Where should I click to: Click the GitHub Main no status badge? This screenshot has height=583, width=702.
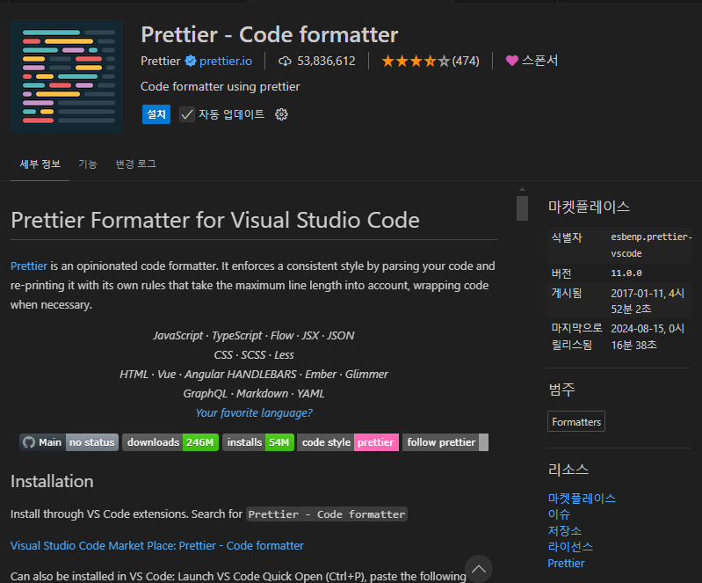tap(69, 442)
